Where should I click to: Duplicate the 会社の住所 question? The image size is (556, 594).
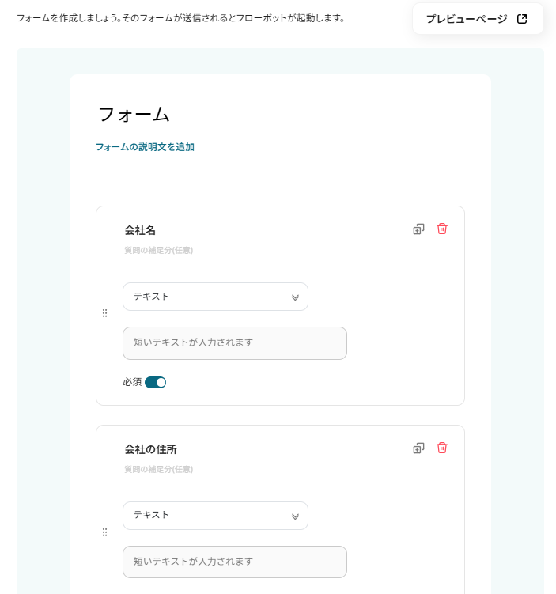coord(418,448)
